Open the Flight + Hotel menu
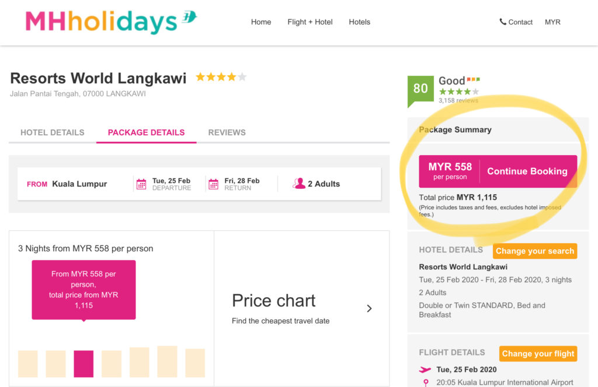The image size is (598, 387). click(x=310, y=22)
